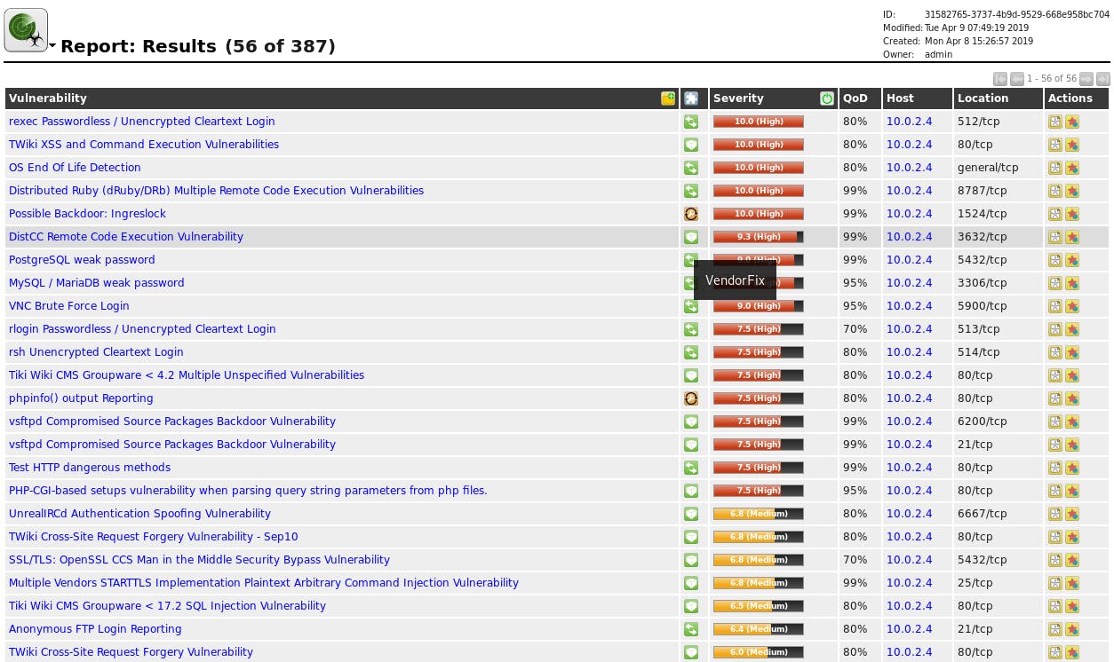
Task: Sort by the Severity column header
Action: 738,99
